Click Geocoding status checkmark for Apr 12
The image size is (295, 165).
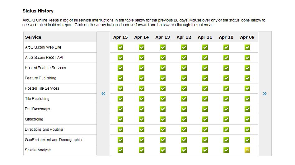(x=184, y=119)
